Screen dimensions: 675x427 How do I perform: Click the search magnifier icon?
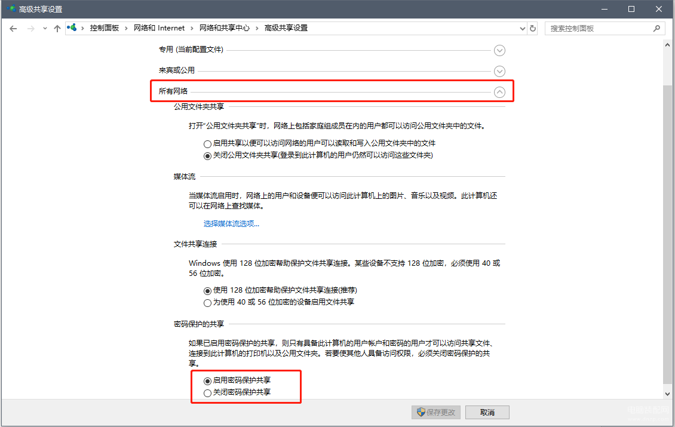[656, 29]
